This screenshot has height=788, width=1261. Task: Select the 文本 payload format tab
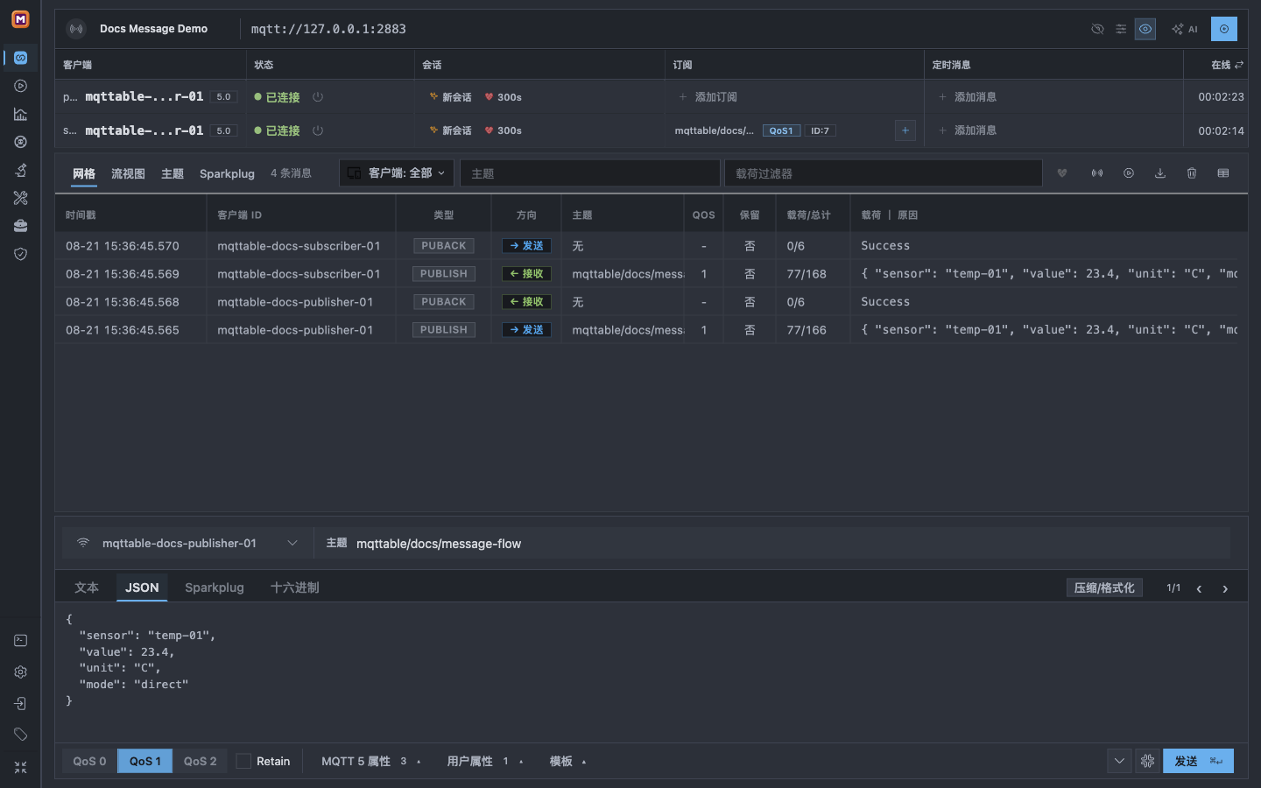(87, 587)
